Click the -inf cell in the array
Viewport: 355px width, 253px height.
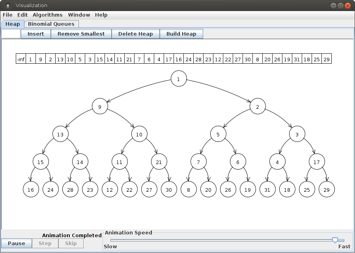pyautogui.click(x=21, y=59)
